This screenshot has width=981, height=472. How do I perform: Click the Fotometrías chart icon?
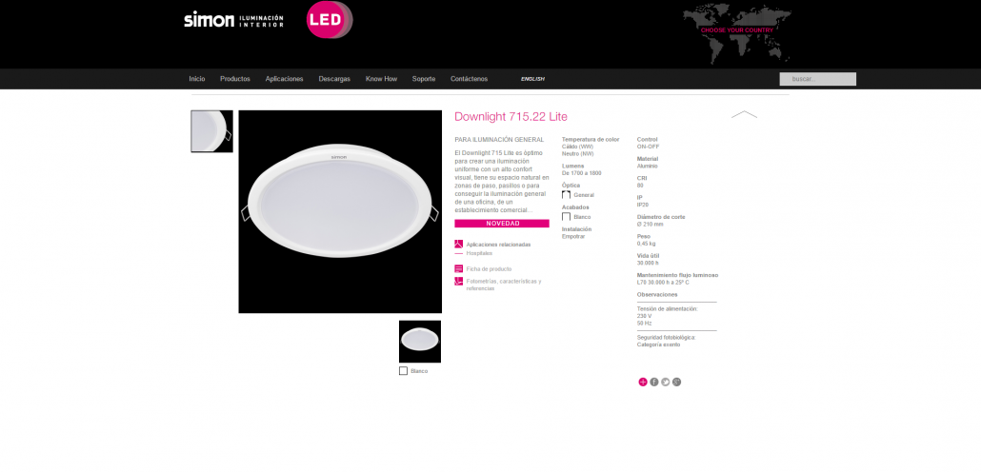click(458, 282)
